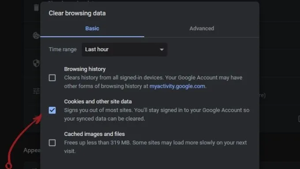Viewport: 300px width, 169px height.
Task: Click the Browsing history label text
Action: pyautogui.click(x=85, y=69)
